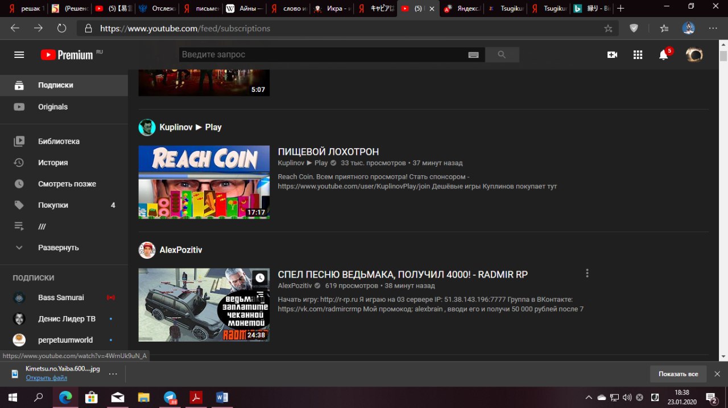Open the clock showing 18:38
Image resolution: width=728 pixels, height=408 pixels.
(x=682, y=397)
